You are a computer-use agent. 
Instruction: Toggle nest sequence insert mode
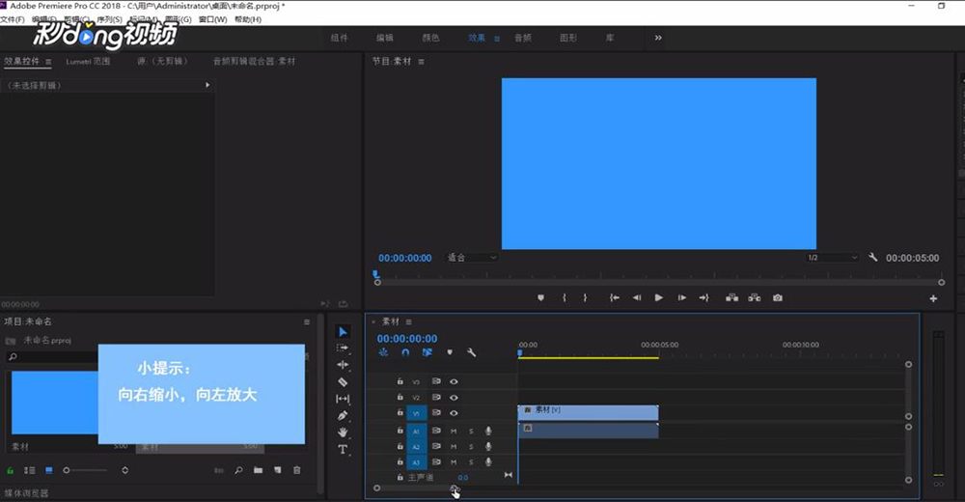(383, 352)
